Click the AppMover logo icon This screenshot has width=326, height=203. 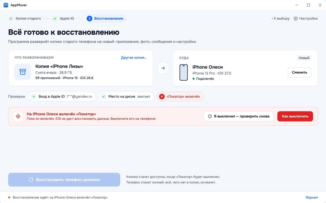(x=6, y=5)
